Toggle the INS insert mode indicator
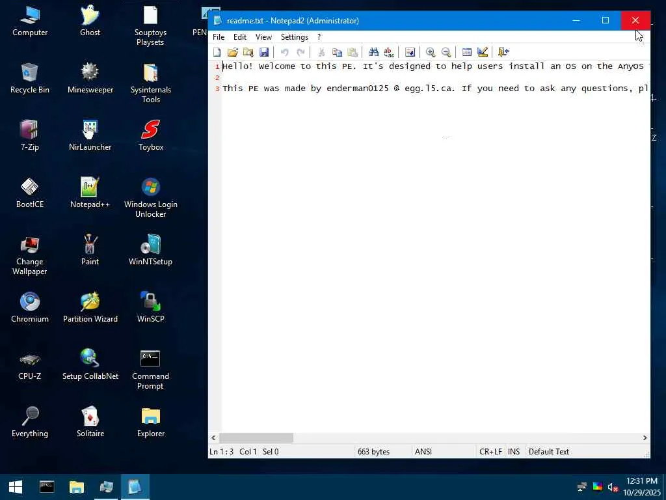666x500 pixels. pyautogui.click(x=514, y=452)
